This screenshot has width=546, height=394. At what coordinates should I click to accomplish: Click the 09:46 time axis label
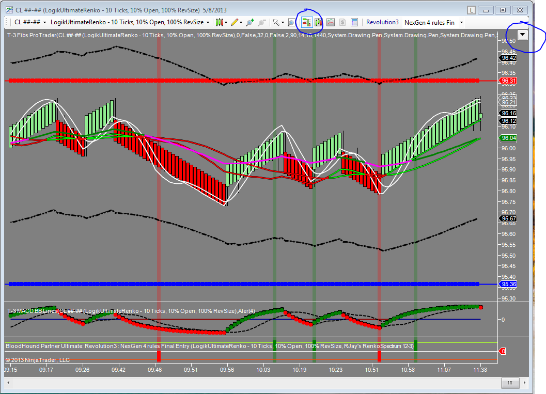154,370
